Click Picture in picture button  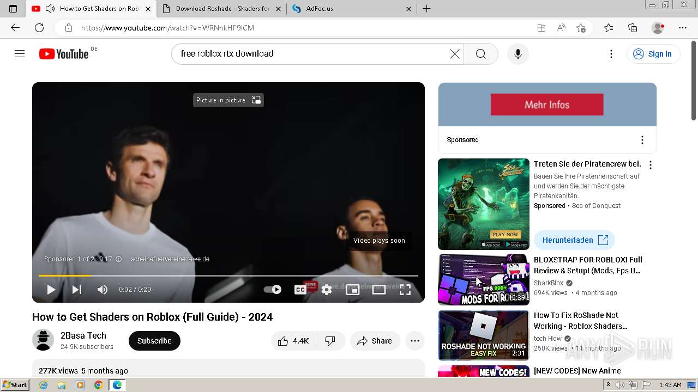tap(228, 100)
